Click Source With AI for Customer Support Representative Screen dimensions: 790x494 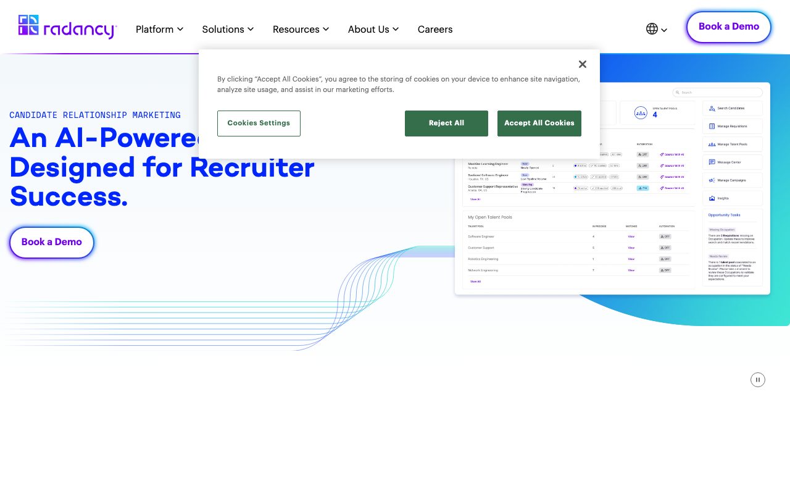(x=672, y=188)
